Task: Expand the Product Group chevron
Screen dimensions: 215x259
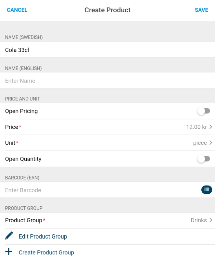Action: pos(211,220)
